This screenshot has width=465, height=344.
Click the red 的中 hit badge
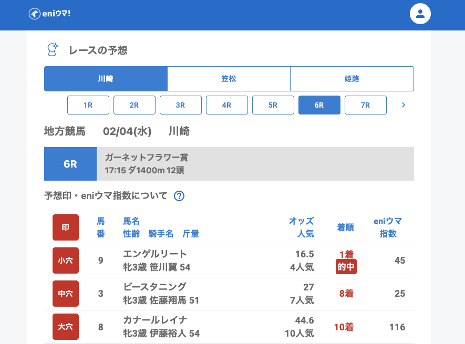[x=346, y=267]
